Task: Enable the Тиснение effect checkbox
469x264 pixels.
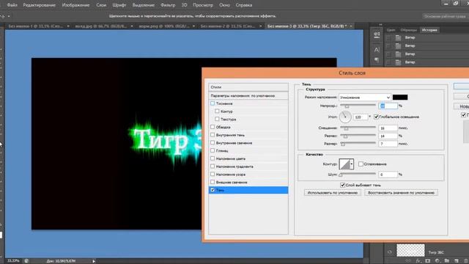Action: click(x=213, y=103)
